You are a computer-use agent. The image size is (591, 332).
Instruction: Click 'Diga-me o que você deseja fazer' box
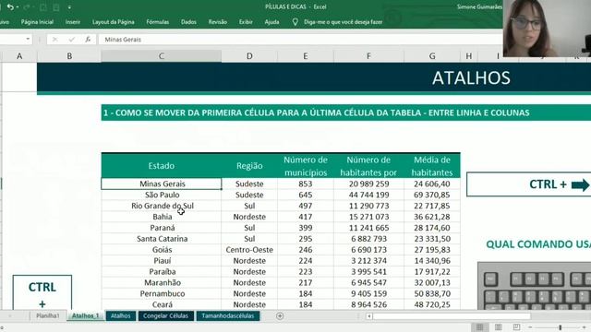(x=343, y=22)
